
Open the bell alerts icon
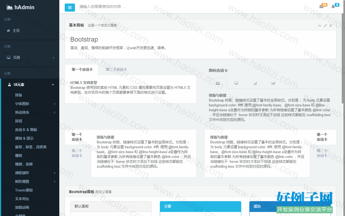click(333, 7)
